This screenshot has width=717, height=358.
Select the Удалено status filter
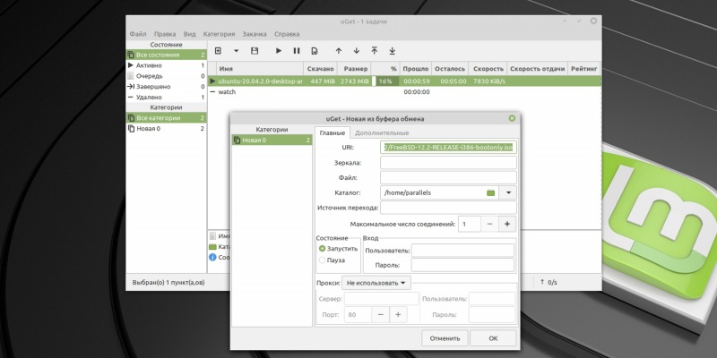coord(167,97)
